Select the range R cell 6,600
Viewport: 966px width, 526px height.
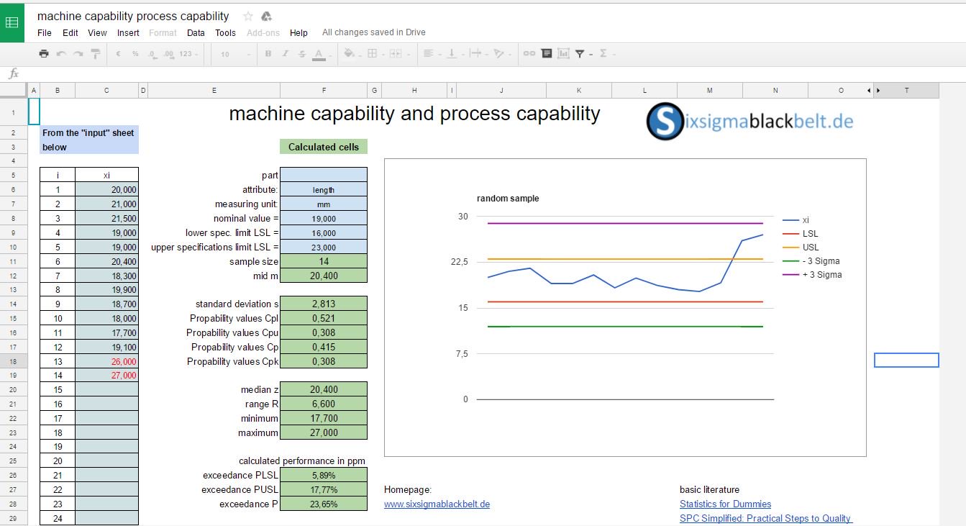(324, 404)
